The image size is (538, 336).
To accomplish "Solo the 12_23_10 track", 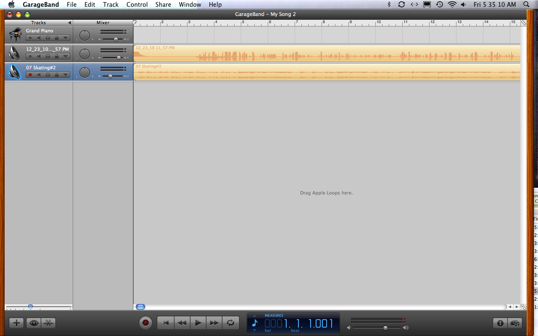I will tap(48, 56).
